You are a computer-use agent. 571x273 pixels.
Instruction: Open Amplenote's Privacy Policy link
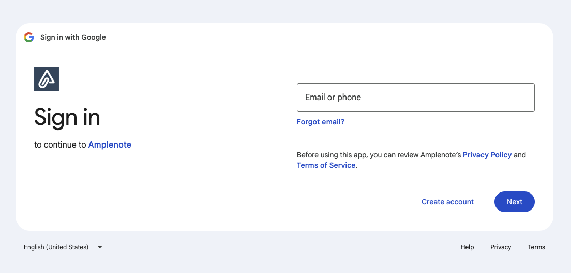coord(487,155)
